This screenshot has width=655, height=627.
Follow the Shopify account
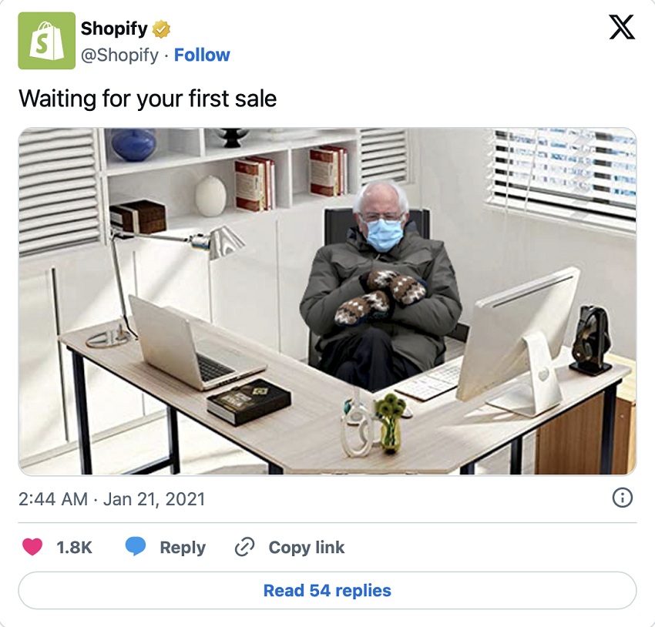click(202, 55)
